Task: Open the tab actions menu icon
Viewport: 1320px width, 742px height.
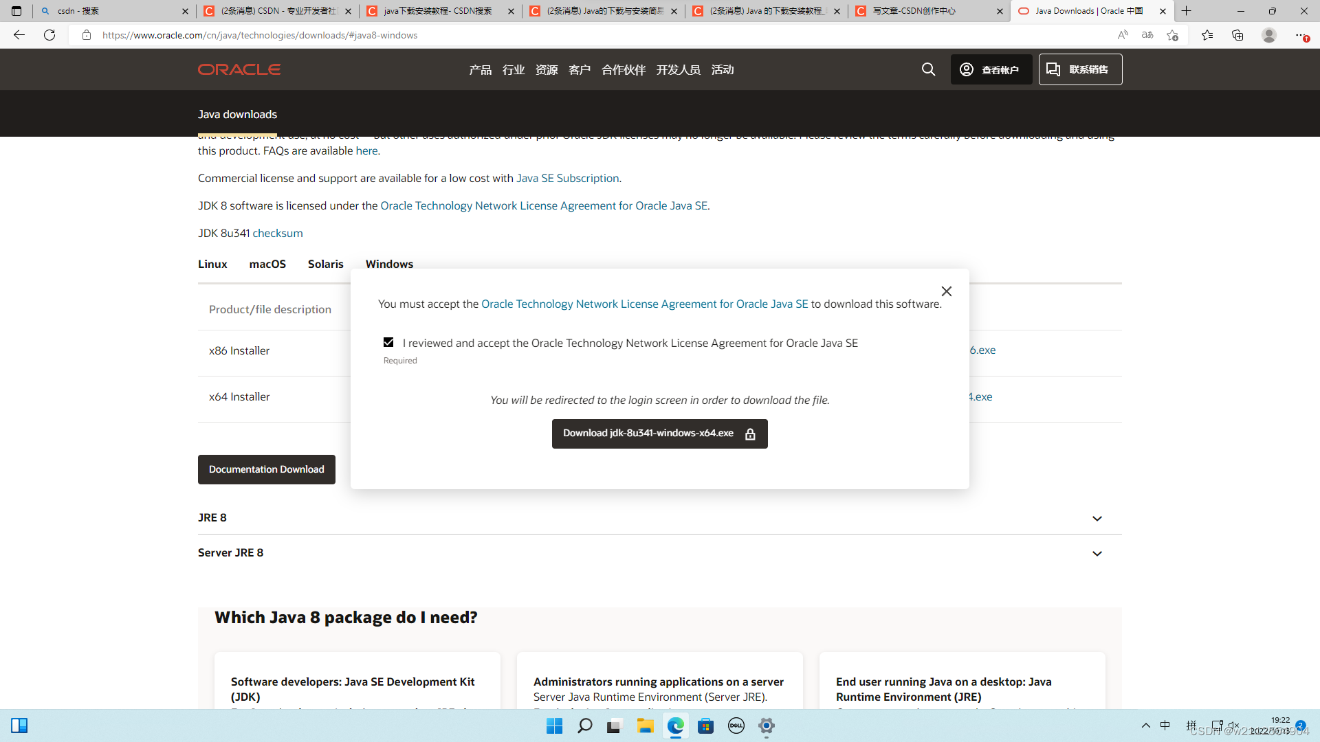Action: click(x=16, y=11)
